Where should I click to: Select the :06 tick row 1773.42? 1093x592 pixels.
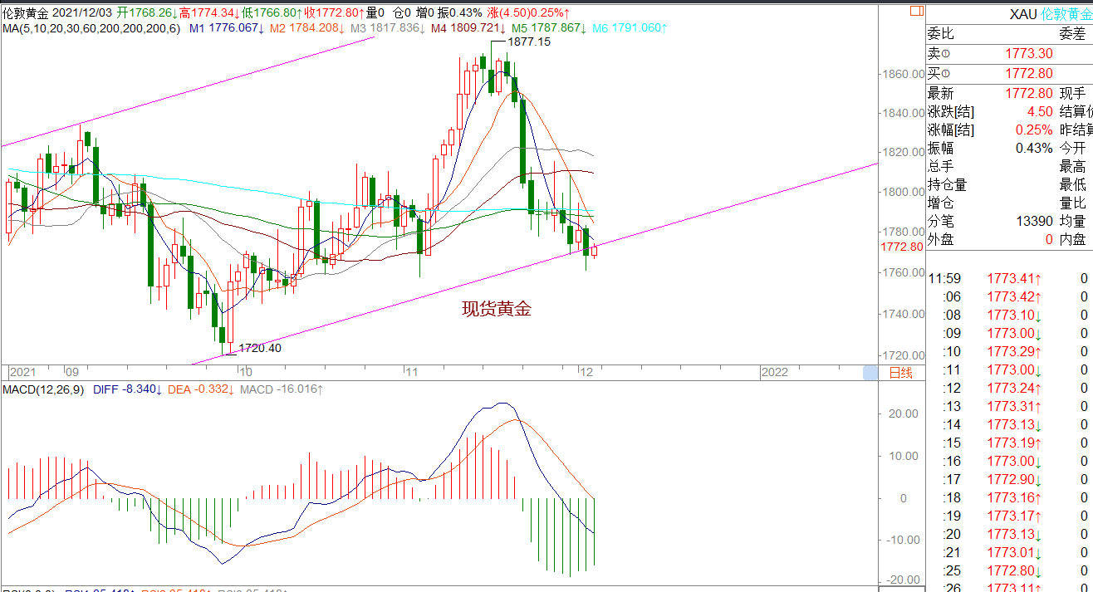pos(1010,296)
